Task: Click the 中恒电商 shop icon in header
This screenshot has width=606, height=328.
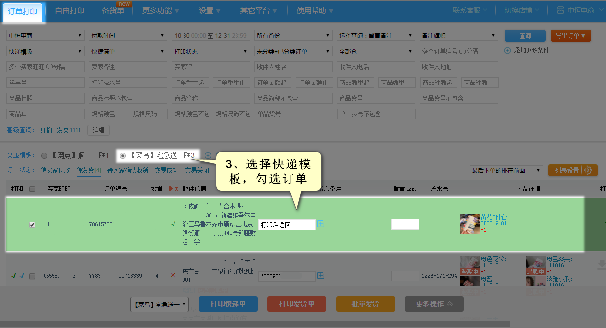Action: pyautogui.click(x=560, y=10)
